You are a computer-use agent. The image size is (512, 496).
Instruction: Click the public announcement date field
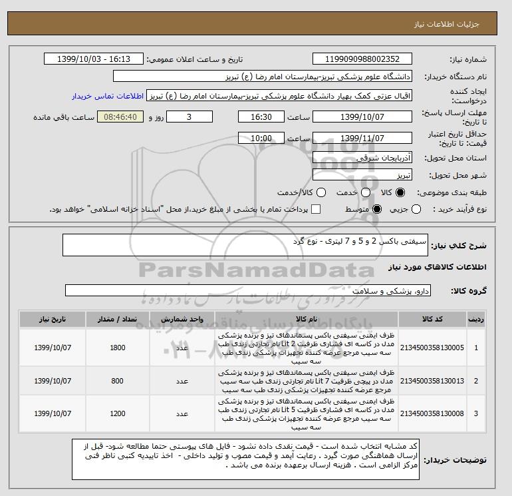(x=93, y=59)
